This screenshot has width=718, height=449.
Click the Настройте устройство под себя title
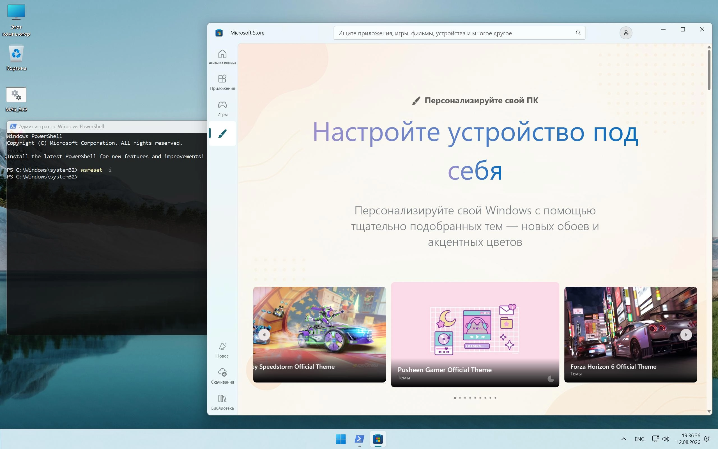(x=475, y=151)
